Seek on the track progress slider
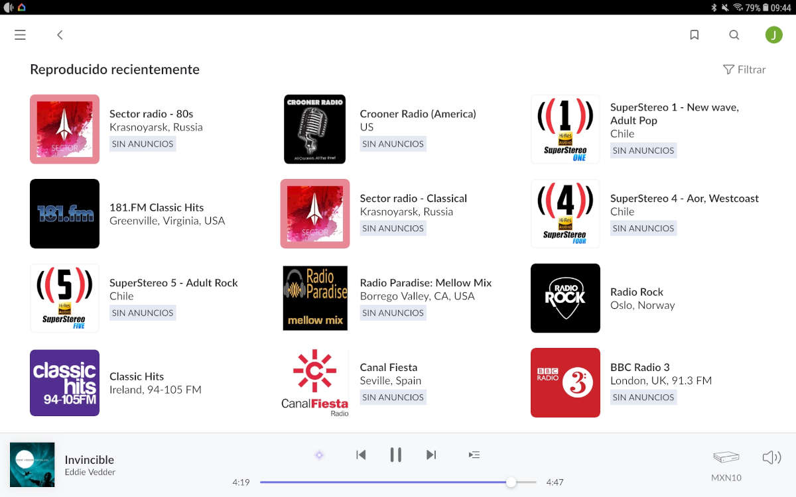Image resolution: width=796 pixels, height=497 pixels. coord(398,482)
